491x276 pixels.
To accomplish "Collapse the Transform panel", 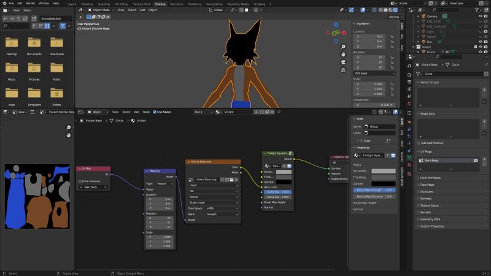I will click(363, 24).
